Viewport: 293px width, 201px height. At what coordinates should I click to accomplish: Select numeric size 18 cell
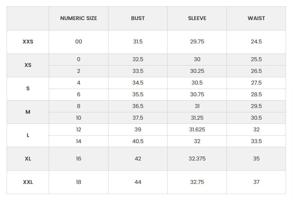(x=78, y=182)
